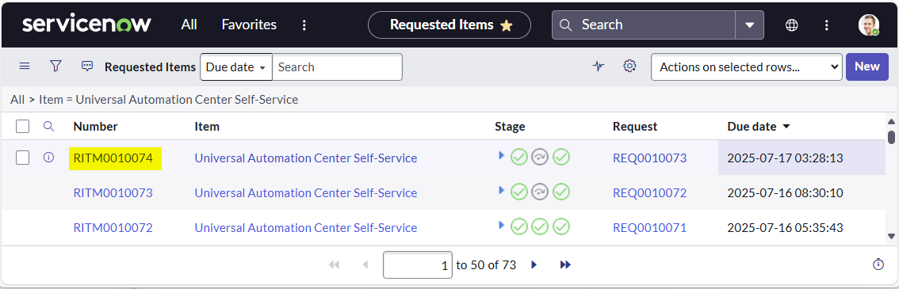Preview RITM0010074 with the info icon

pyautogui.click(x=48, y=158)
